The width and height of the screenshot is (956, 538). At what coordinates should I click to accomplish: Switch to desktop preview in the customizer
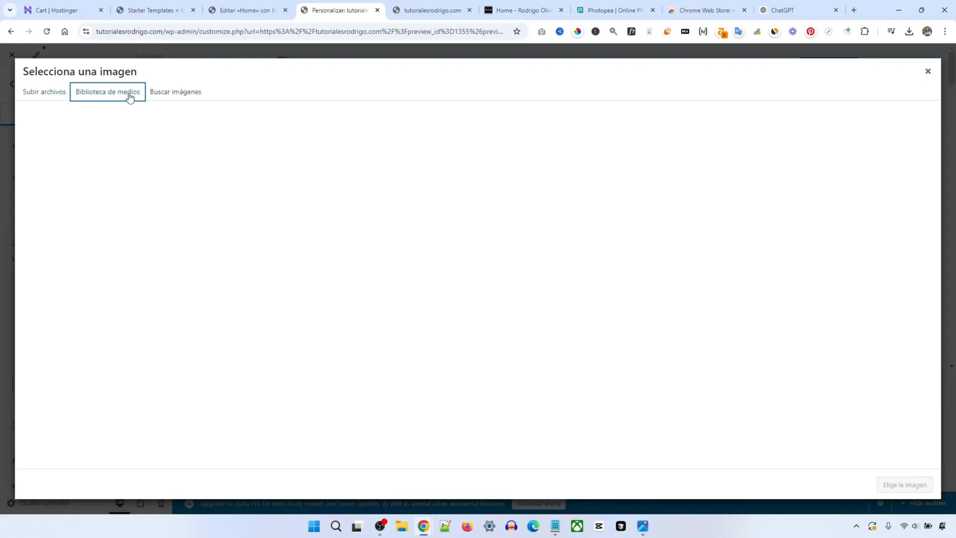coord(120,504)
